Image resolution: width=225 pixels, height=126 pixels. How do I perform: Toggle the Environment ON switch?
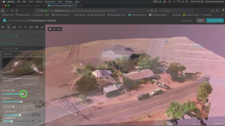(41, 48)
